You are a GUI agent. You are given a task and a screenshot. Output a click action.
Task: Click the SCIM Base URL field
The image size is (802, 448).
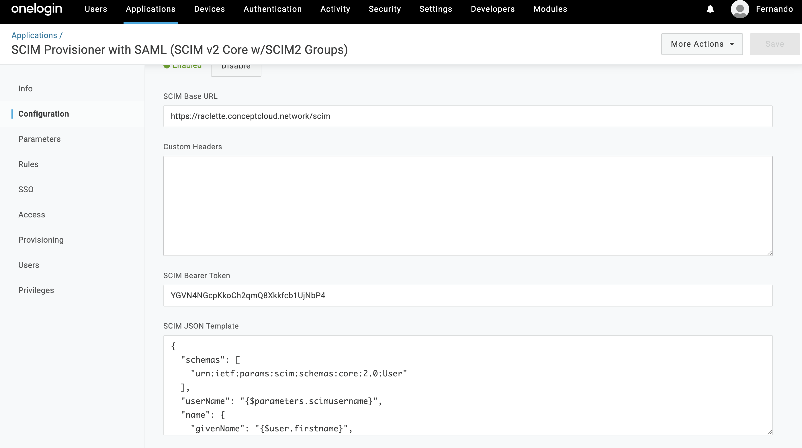(467, 116)
